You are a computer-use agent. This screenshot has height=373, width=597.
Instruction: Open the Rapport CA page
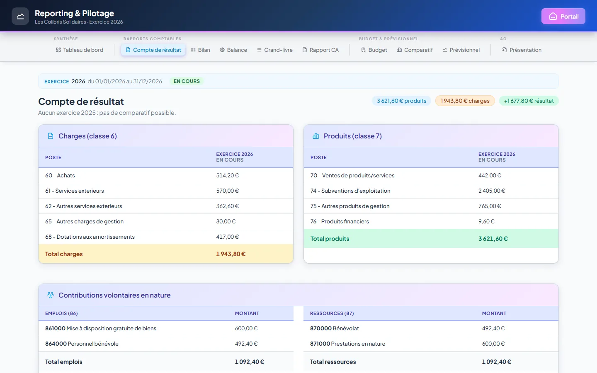click(320, 50)
